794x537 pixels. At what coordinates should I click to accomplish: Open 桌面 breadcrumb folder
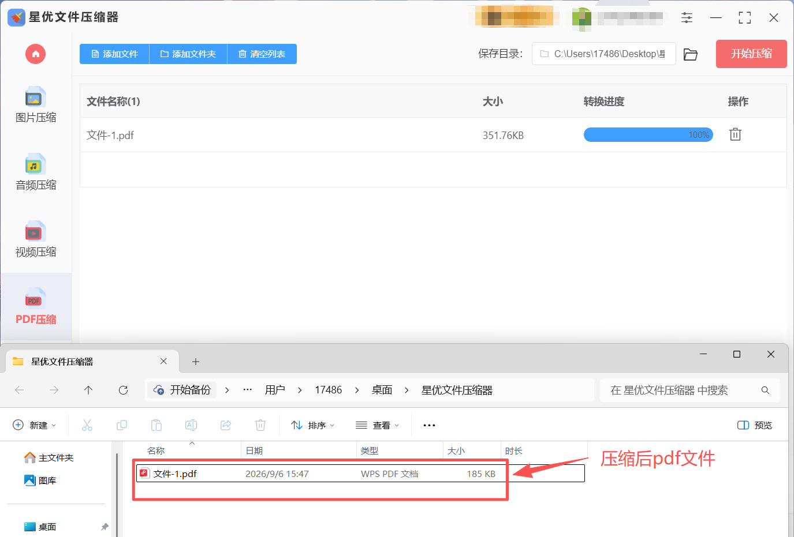click(x=382, y=390)
